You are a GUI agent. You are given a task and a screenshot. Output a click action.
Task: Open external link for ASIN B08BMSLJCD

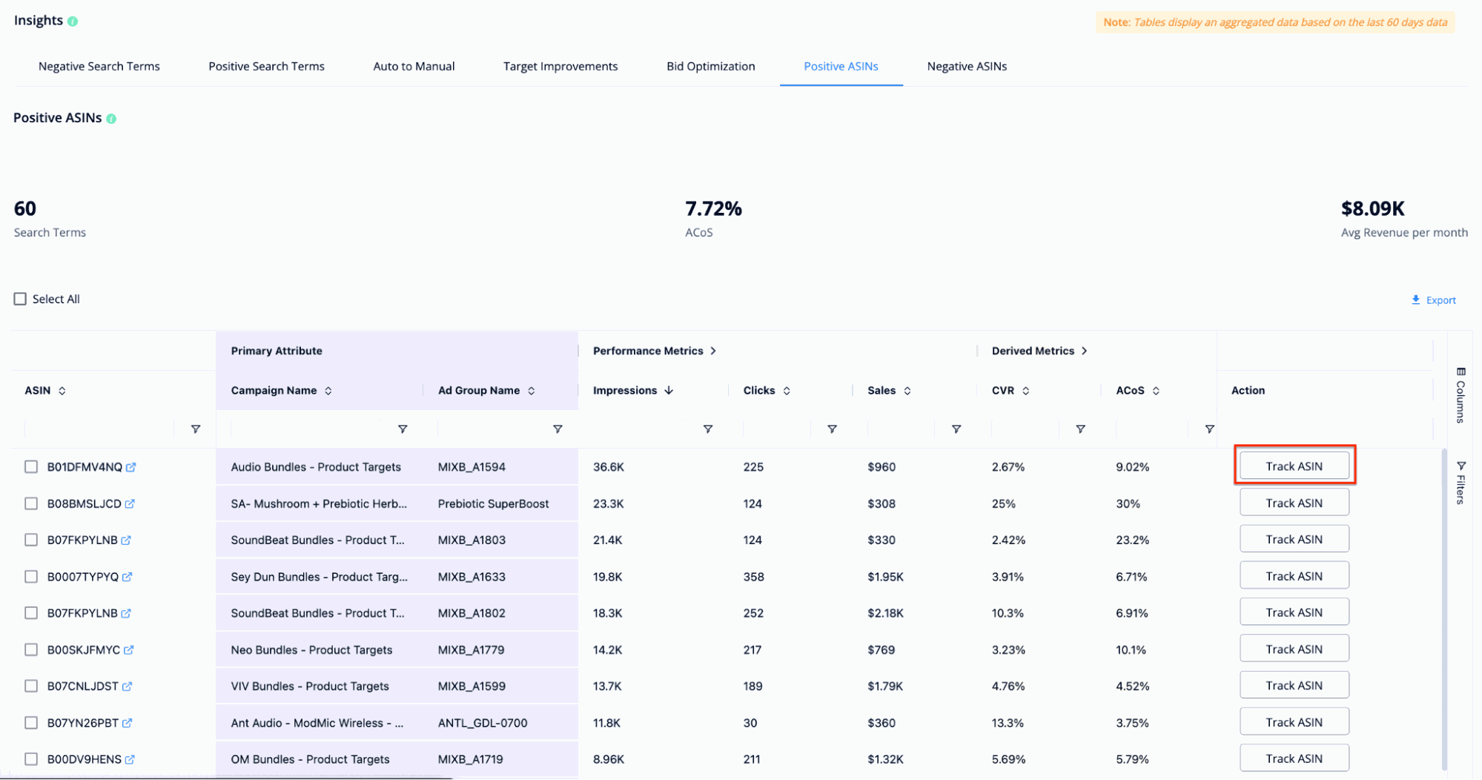pyautogui.click(x=130, y=503)
